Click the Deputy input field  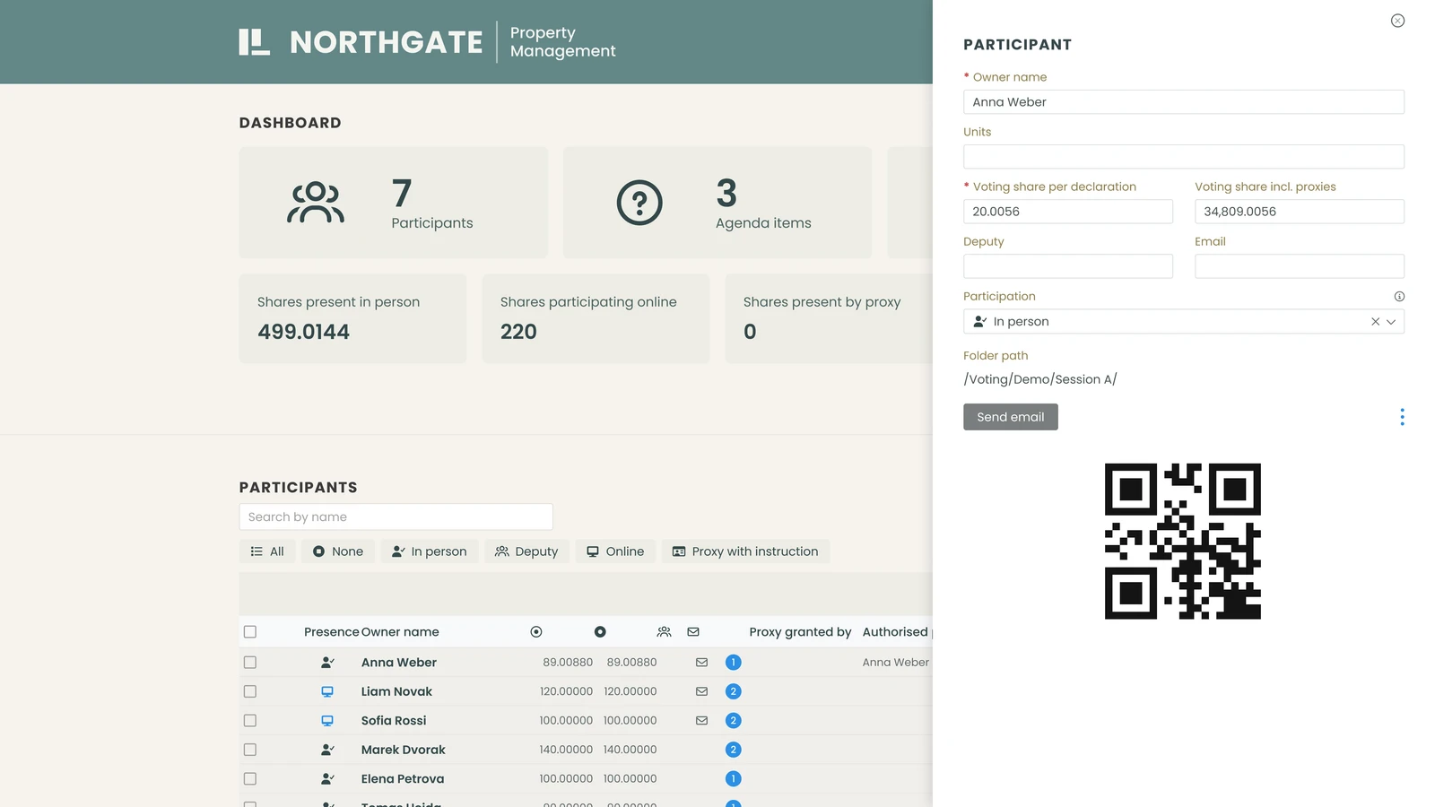pyautogui.click(x=1068, y=266)
